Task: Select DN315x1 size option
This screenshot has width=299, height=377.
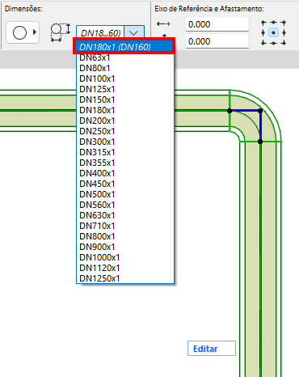Action: (125, 152)
